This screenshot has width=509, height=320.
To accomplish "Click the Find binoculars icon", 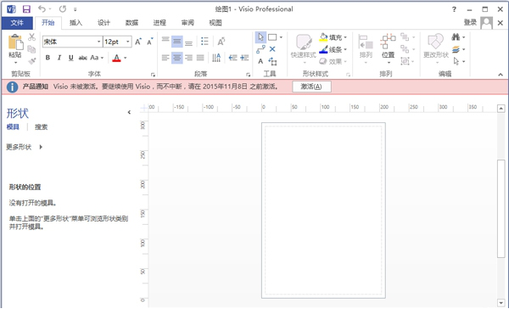I will 456,37.
